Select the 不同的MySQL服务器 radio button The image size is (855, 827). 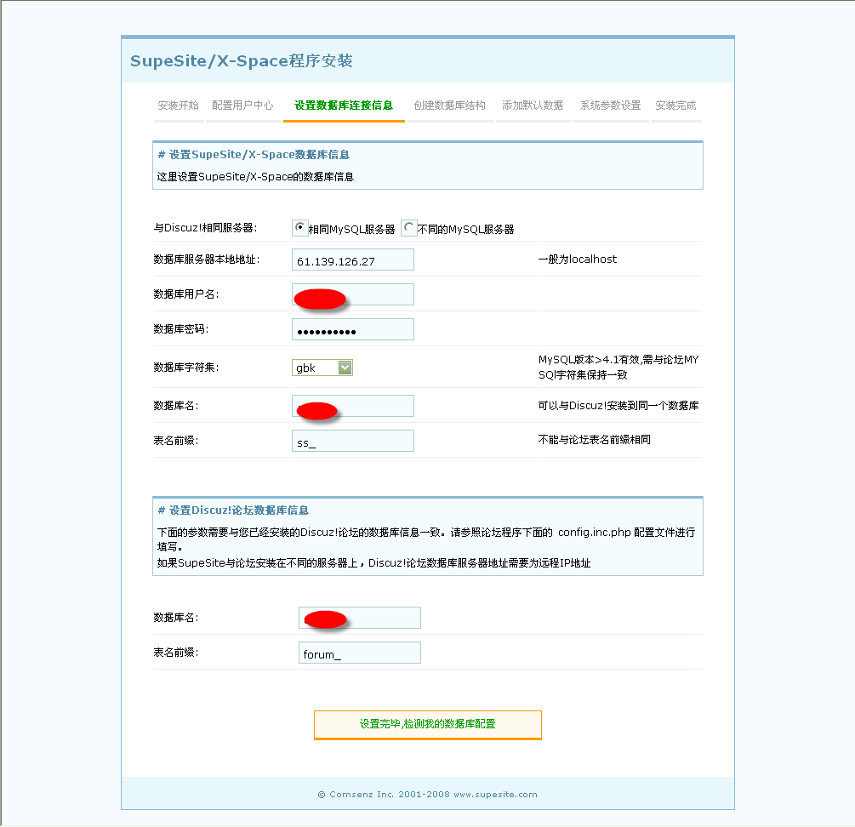click(409, 227)
